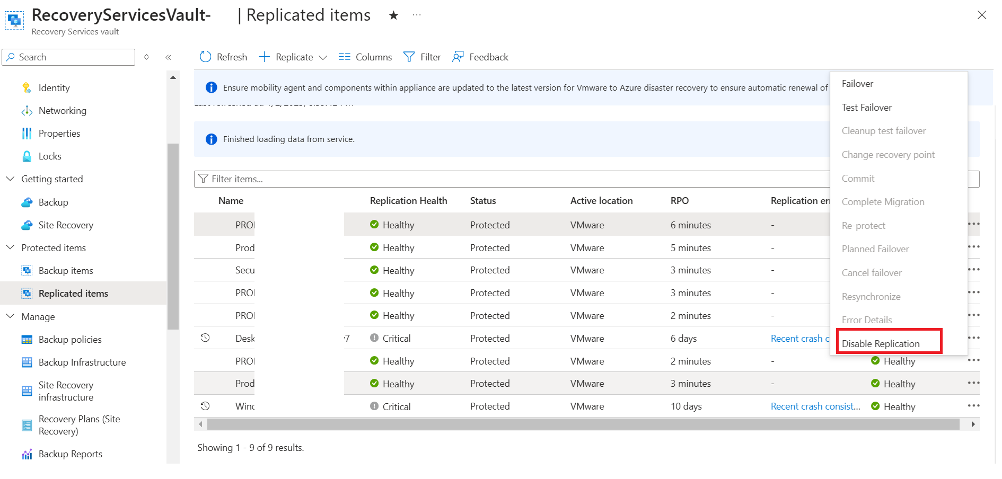Click the sidebar expand/collapse diamond icon

tap(147, 57)
